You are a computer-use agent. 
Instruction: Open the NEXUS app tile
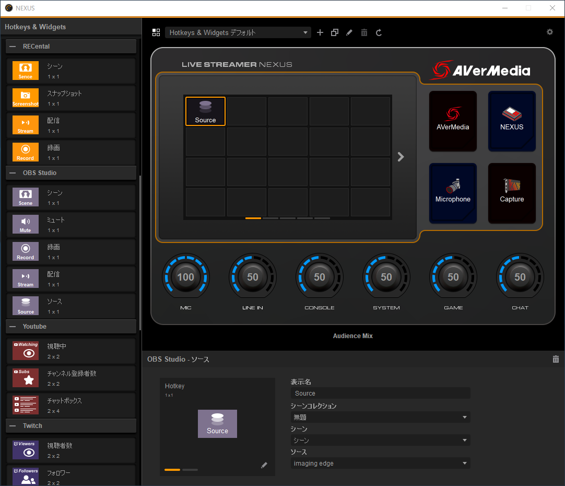point(512,121)
